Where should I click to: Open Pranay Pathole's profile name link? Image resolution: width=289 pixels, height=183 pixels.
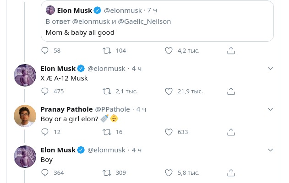(66, 109)
